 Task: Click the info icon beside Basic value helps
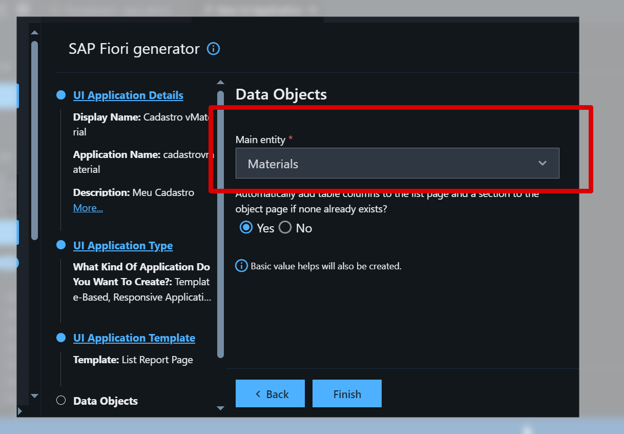(241, 266)
